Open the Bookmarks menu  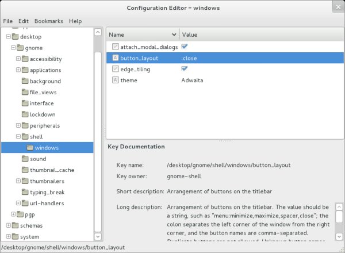(49, 21)
